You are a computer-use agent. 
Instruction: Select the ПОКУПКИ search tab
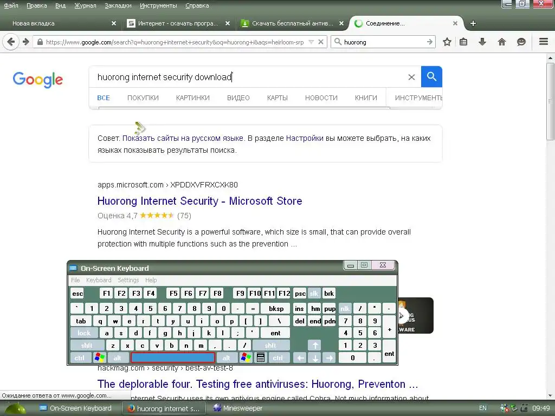pos(143,97)
